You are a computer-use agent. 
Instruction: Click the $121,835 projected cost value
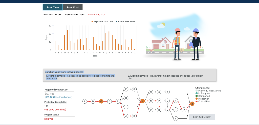tap(49, 94)
